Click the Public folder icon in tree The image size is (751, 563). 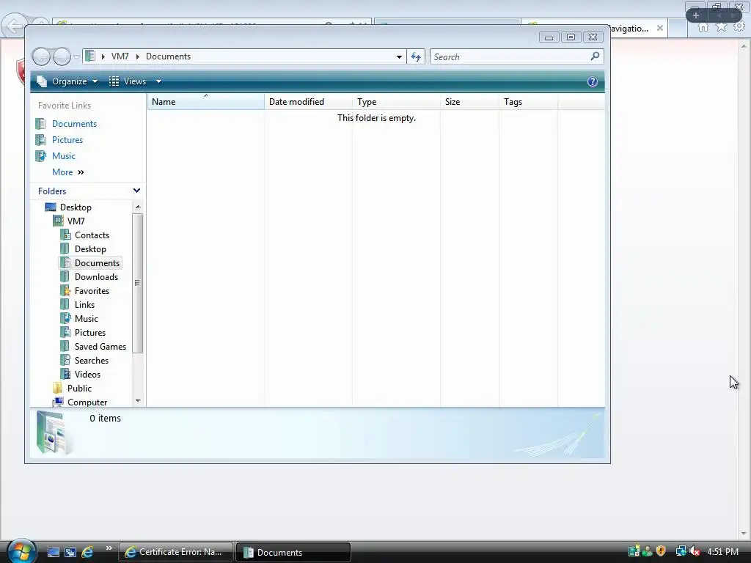pyautogui.click(x=57, y=388)
